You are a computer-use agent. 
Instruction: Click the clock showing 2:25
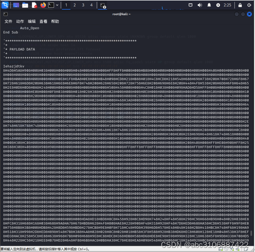227,5
